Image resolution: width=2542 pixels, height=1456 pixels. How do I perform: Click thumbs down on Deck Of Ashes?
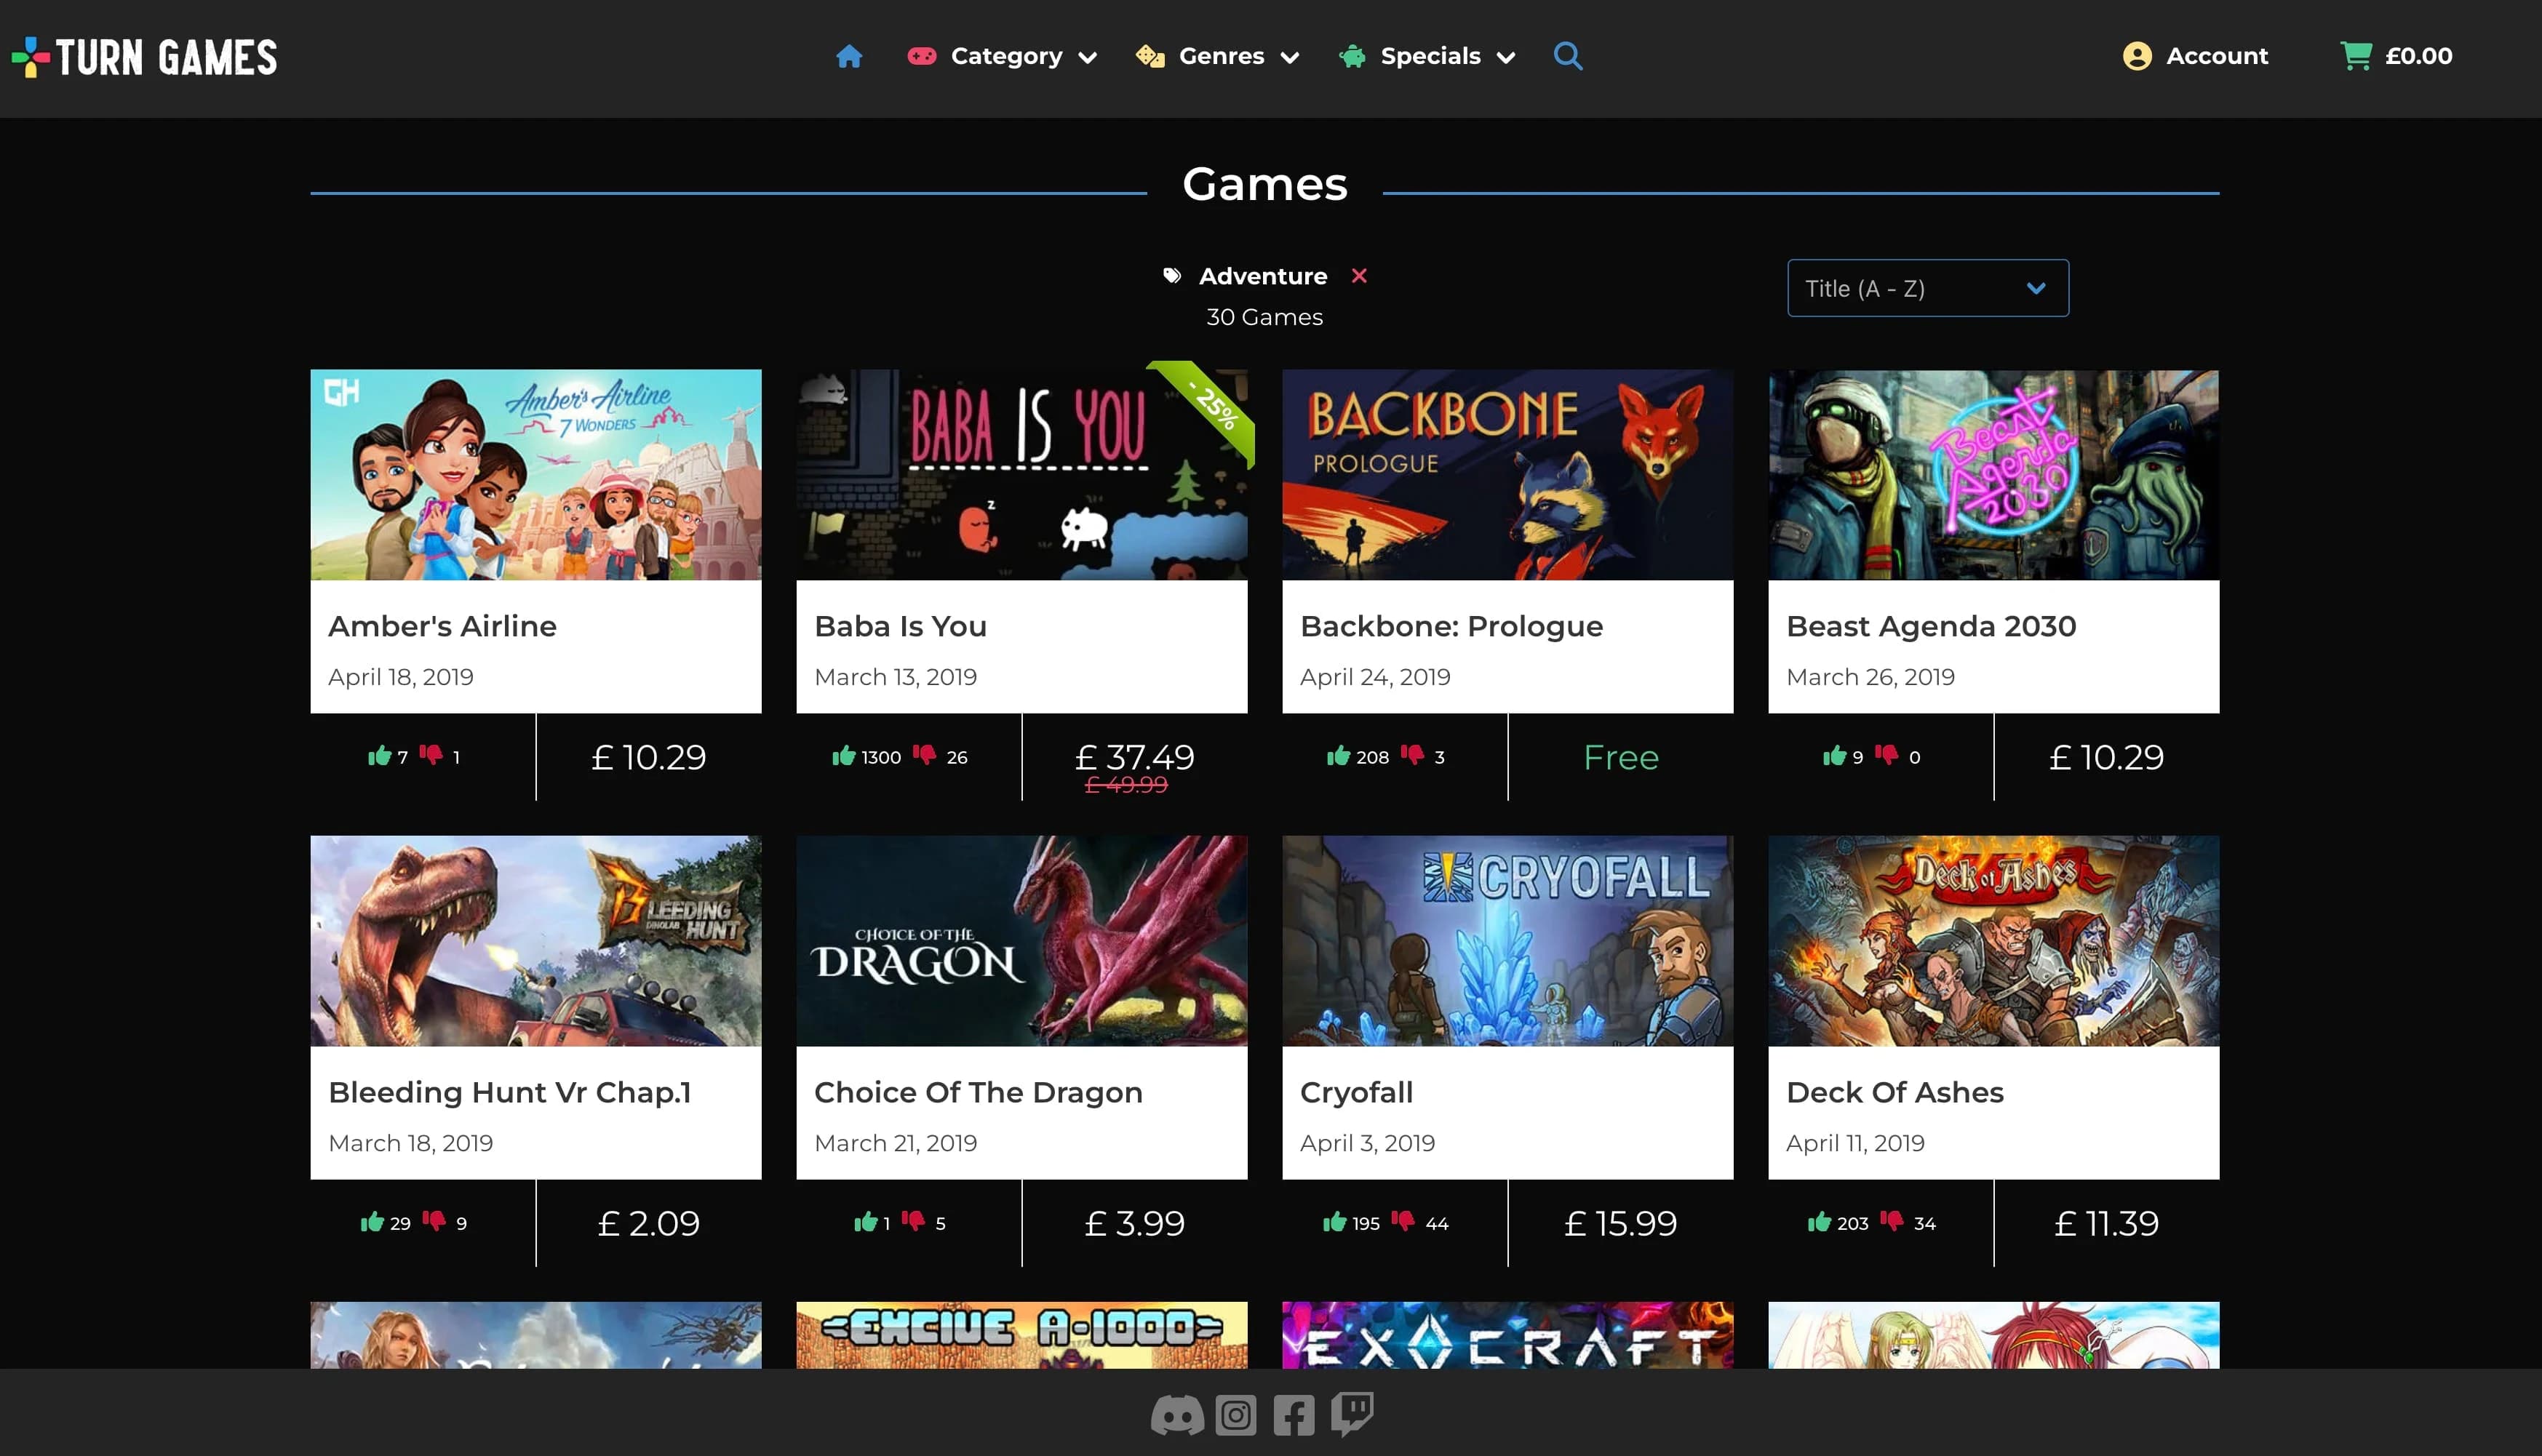[x=1892, y=1221]
